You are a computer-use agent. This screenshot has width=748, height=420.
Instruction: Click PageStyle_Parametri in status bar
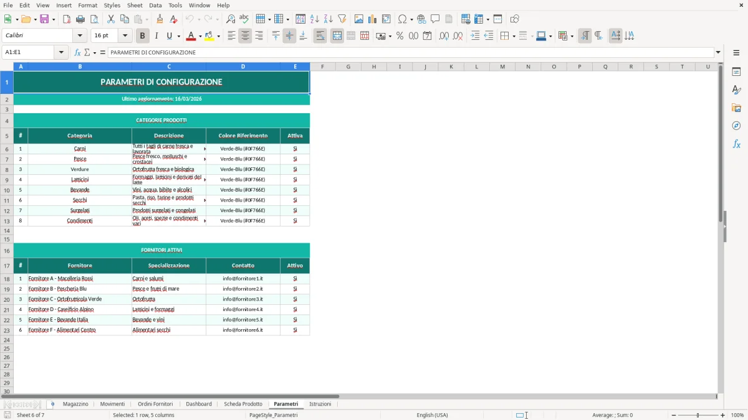pyautogui.click(x=273, y=415)
